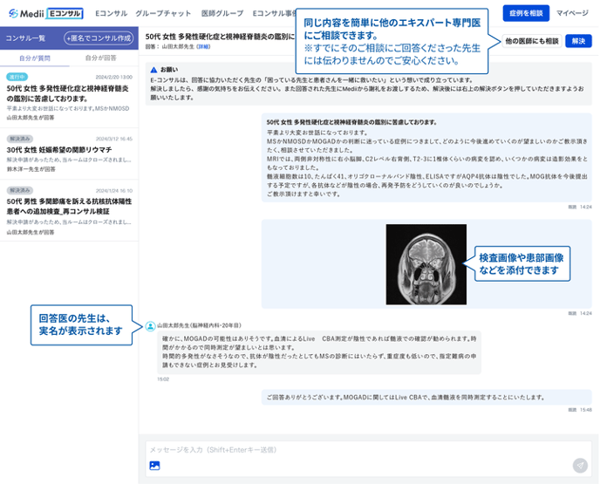The image size is (600, 484).
Task: Click the 他の医師にも相談 button
Action: coord(532,41)
